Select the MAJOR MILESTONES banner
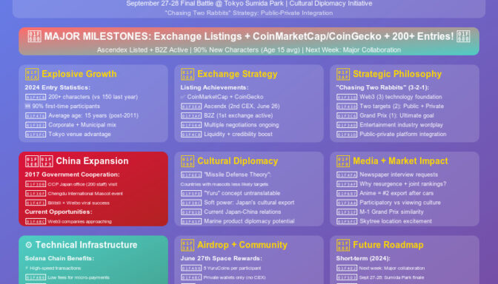This screenshot has height=284, width=498. (249, 41)
